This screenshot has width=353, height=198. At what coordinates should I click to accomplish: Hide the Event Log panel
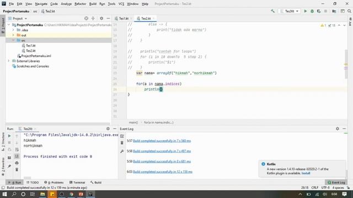[x=344, y=129]
